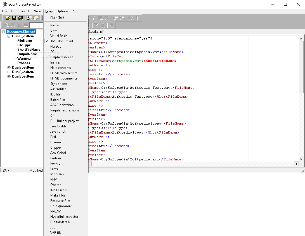Screen dimensions: 305x236
Task: Select FileName node in tree
Action: 25,41
